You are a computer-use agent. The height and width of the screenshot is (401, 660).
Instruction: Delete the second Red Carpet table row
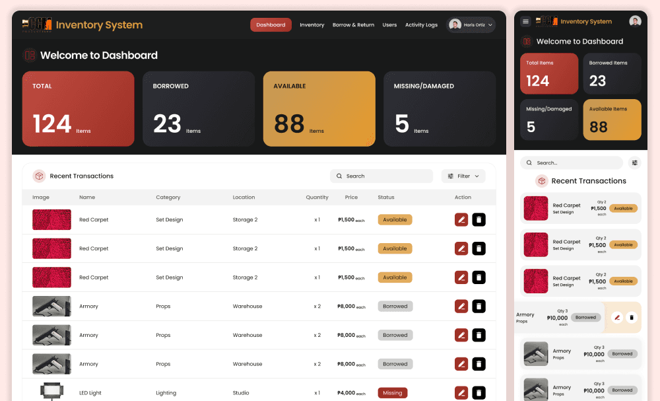pos(478,248)
